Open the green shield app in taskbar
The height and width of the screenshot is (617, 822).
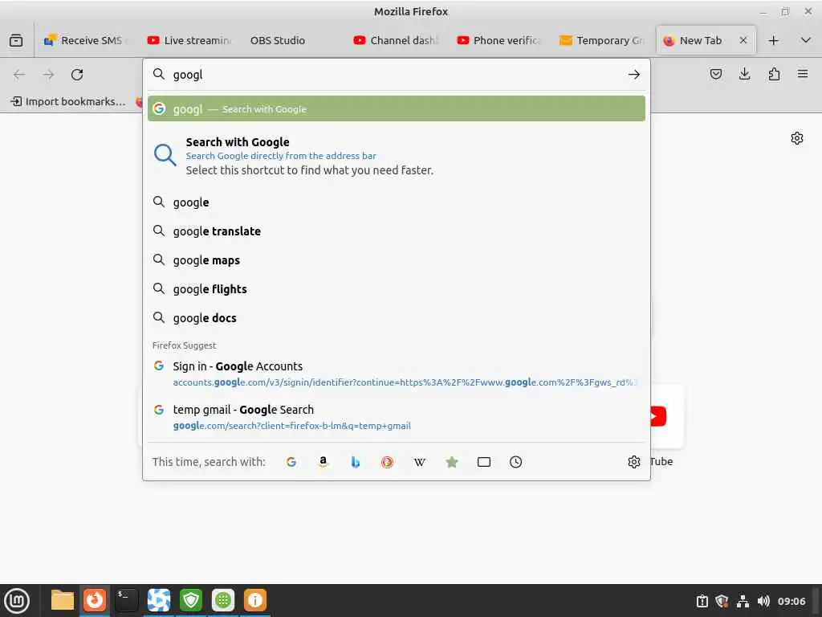click(191, 600)
